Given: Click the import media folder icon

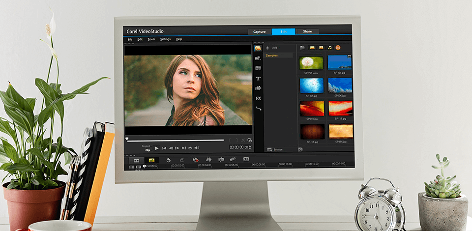Looking at the screenshot, I should click(302, 48).
